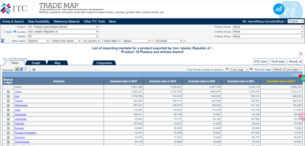Image resolution: width=305 pixels, height=146 pixels.
Task: Open Other ITC Tools menu
Action: pyautogui.click(x=94, y=21)
